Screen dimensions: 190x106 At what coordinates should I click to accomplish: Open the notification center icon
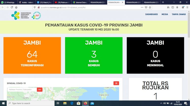(x=186, y=103)
